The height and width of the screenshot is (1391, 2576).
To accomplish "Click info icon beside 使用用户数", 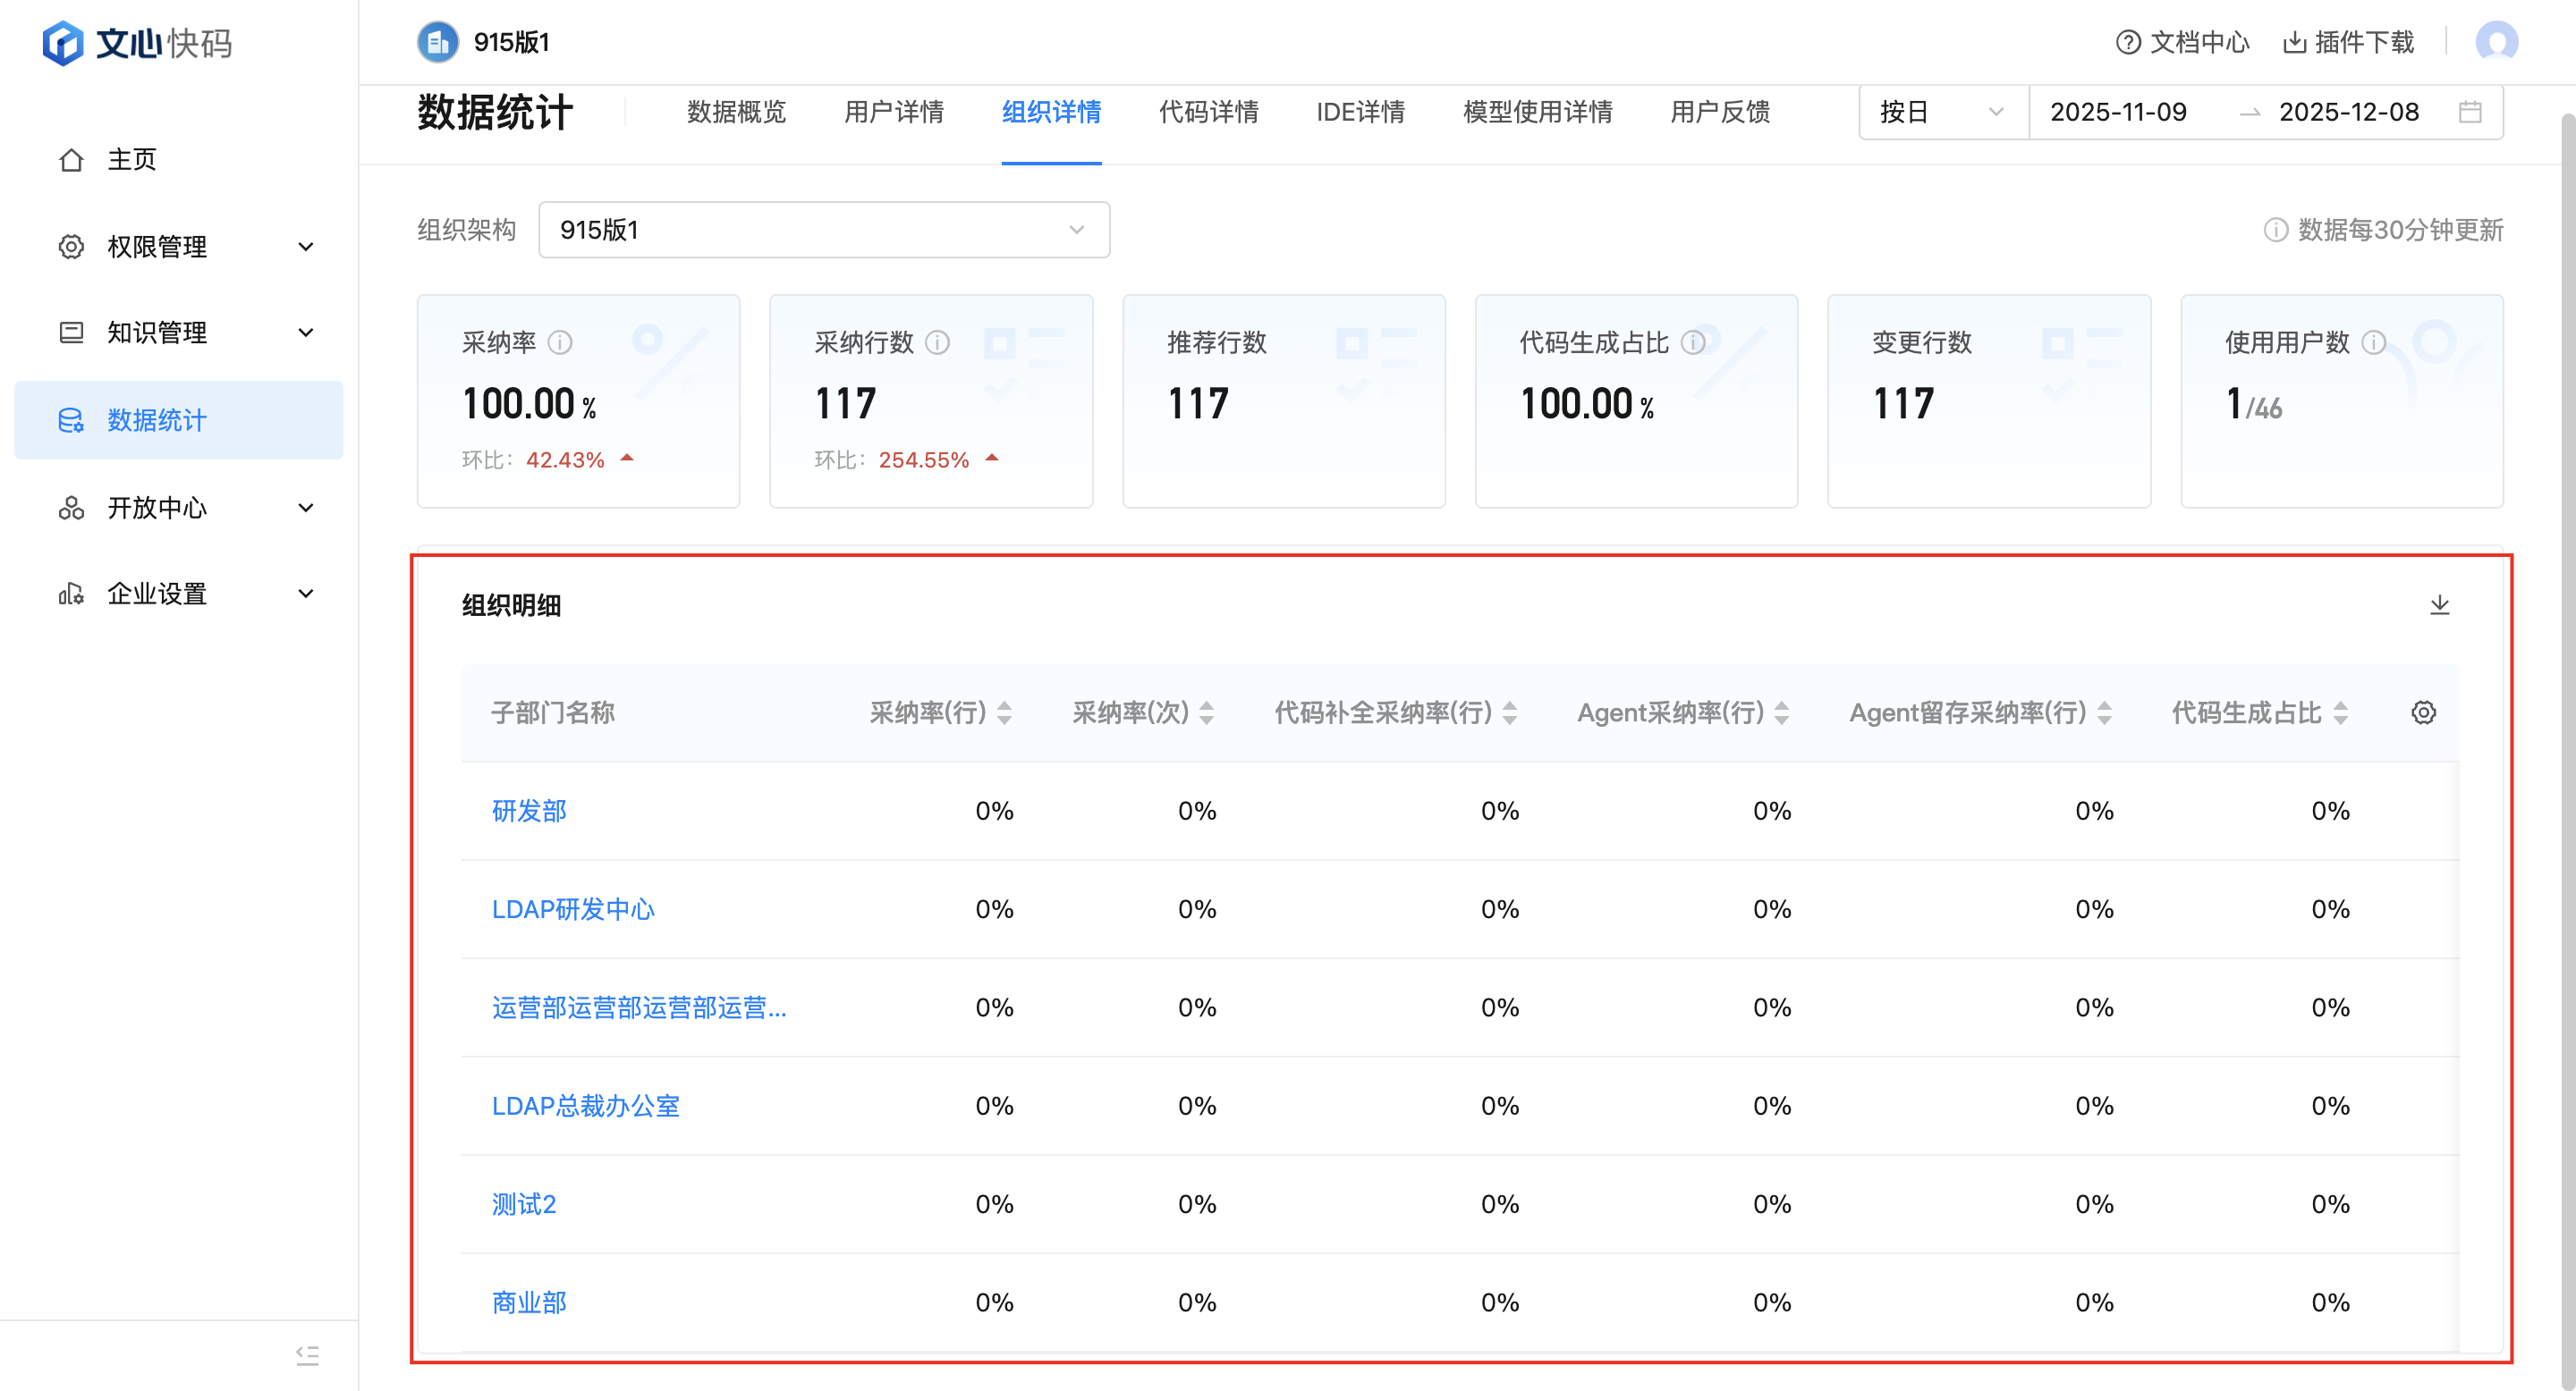I will pos(2373,342).
